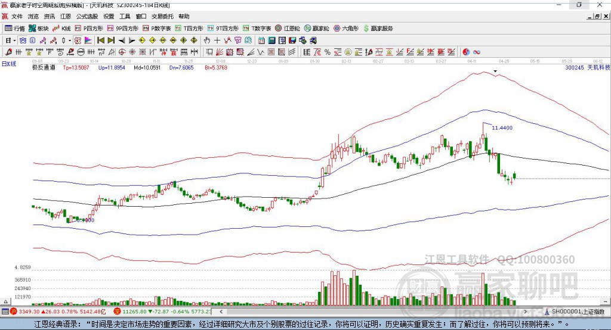Open the 资讯 menu
This screenshot has height=330, width=611.
coord(49,16)
